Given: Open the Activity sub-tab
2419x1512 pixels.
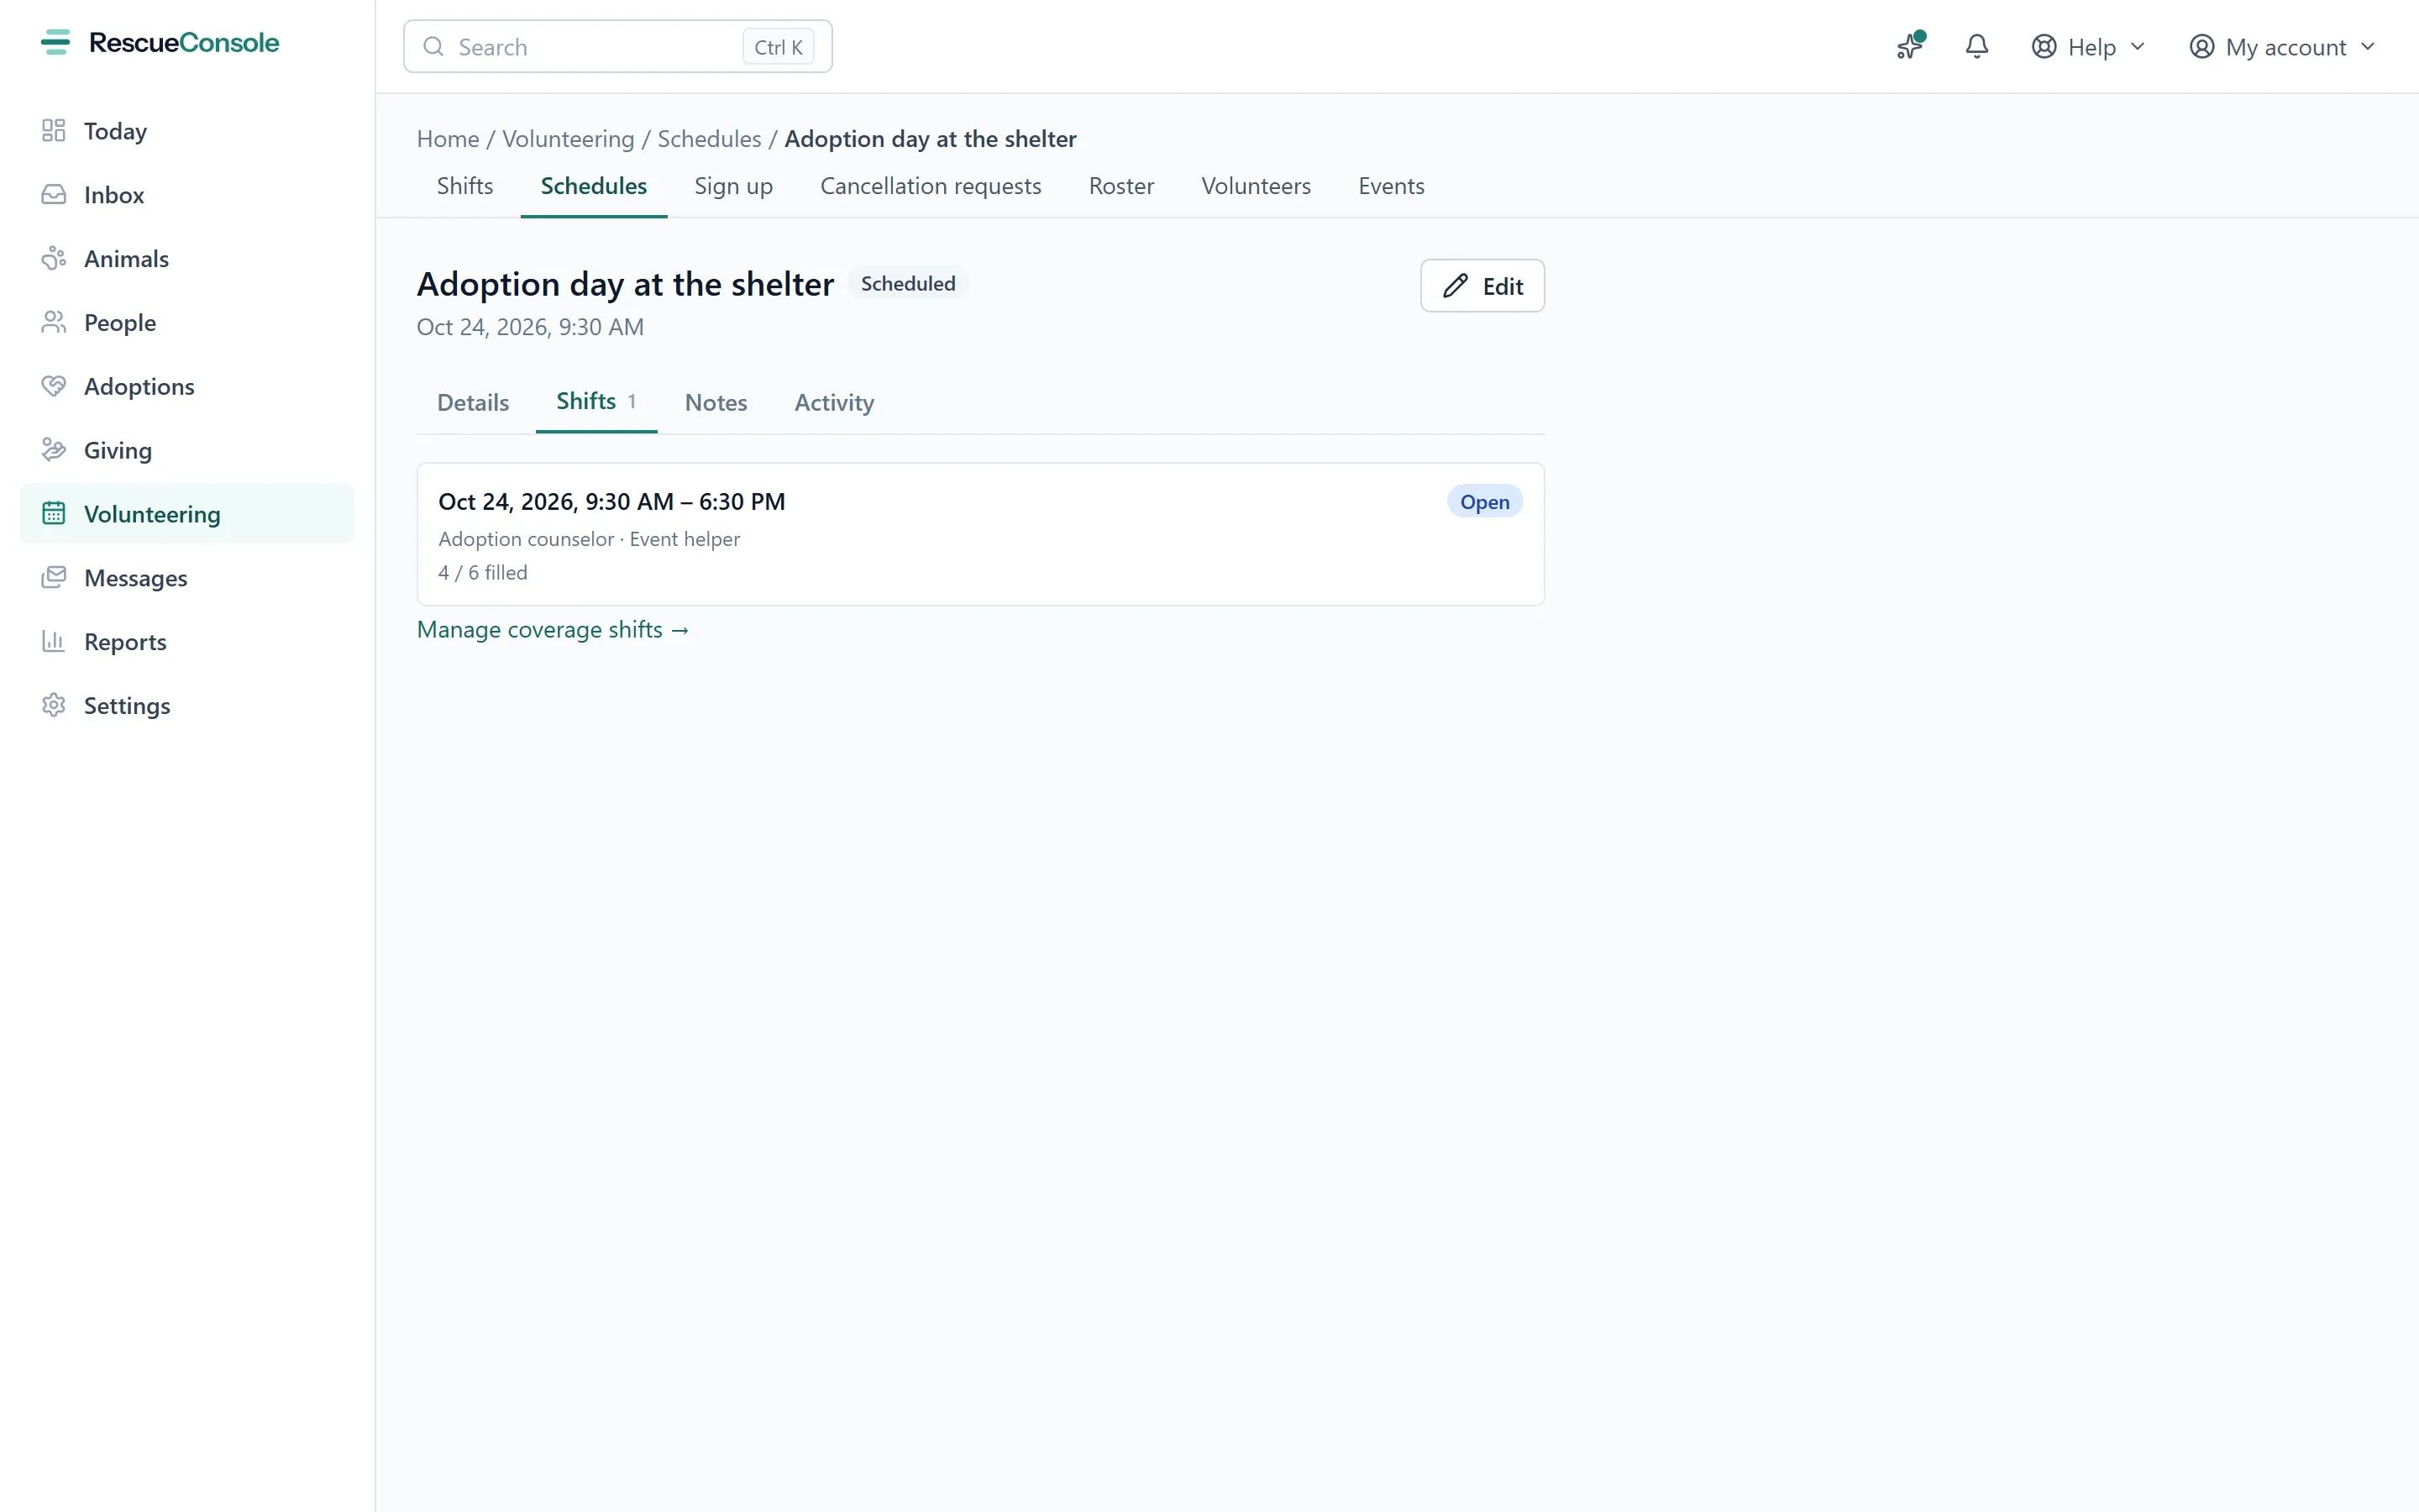Looking at the screenshot, I should pos(835,403).
